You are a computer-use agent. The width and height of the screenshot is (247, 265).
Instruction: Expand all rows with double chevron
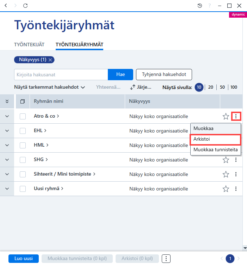tap(7, 101)
